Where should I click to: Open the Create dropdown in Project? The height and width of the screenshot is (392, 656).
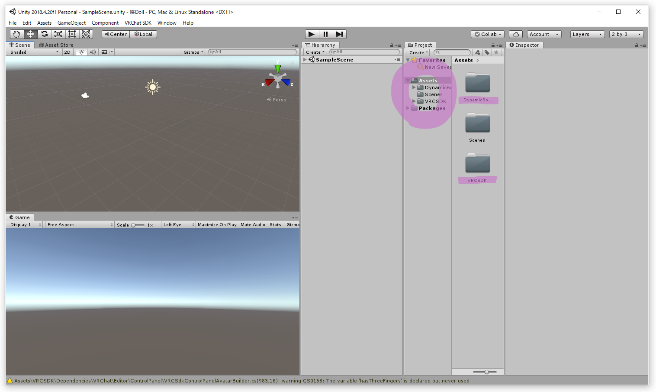click(418, 52)
